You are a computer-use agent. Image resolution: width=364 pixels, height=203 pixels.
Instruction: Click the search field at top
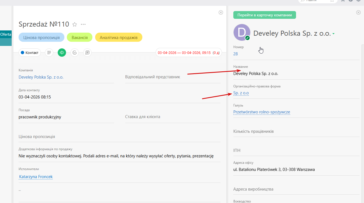point(318,1)
